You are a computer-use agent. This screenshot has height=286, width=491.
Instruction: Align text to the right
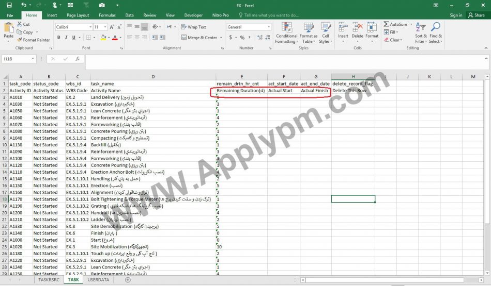pyautogui.click(x=144, y=38)
